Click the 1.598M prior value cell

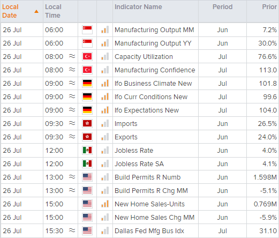tap(263, 177)
